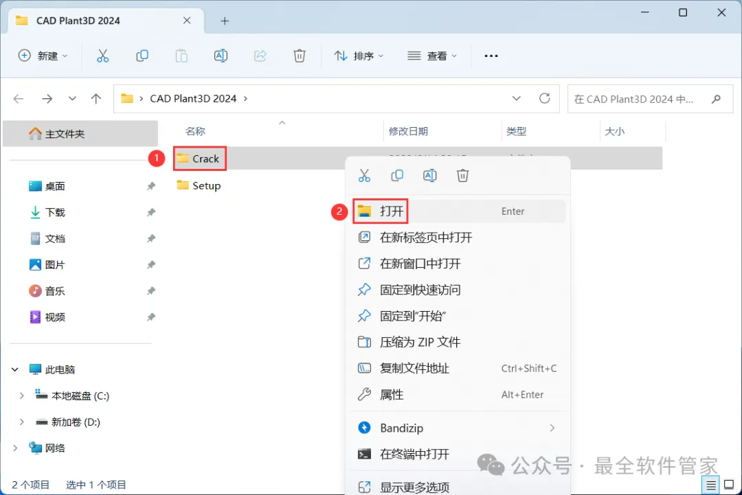
Task: Switch to large icons view in status bar
Action: tap(729, 485)
